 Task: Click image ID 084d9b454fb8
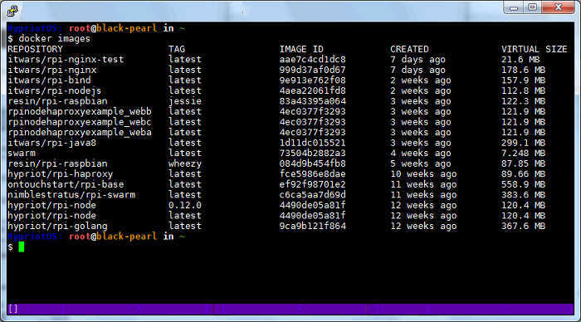[312, 163]
